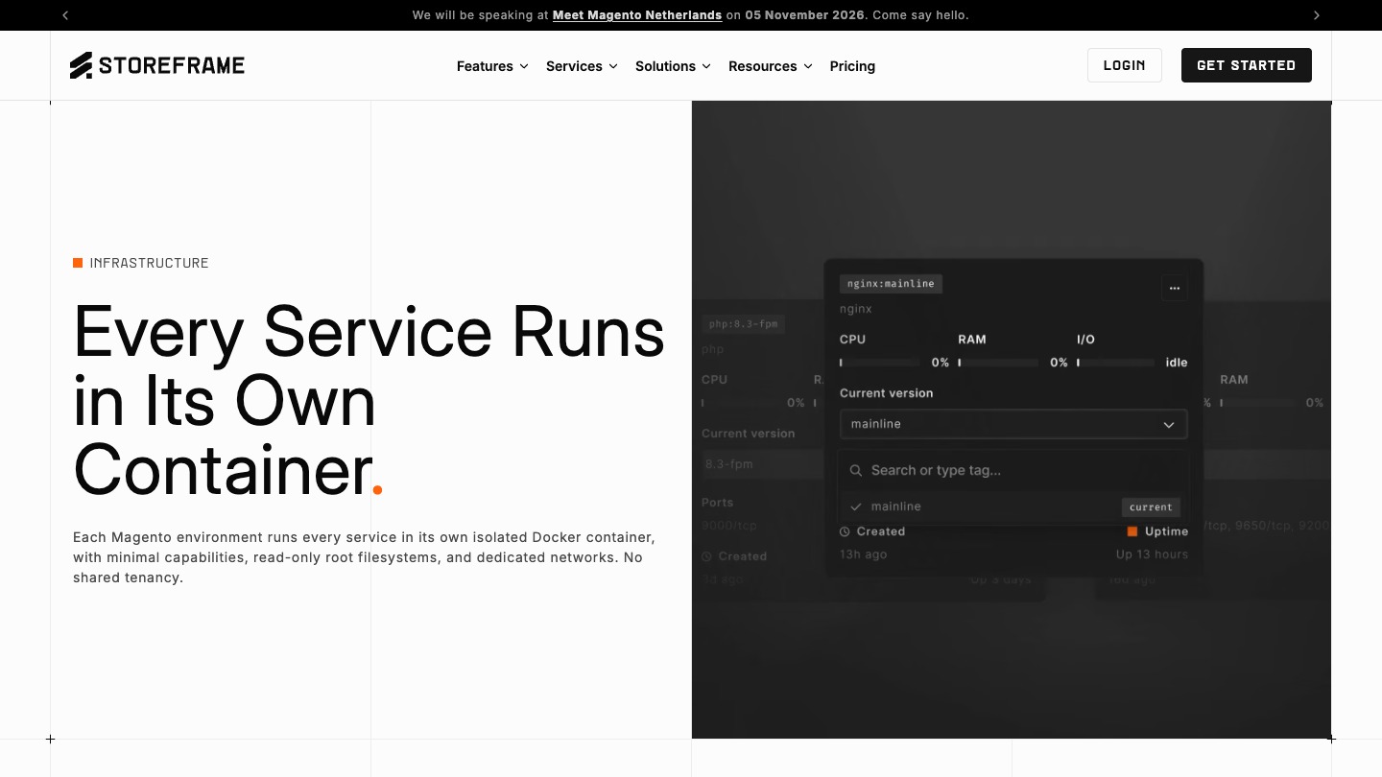Click the current badge on mainline row
The height and width of the screenshot is (777, 1382).
pyautogui.click(x=1151, y=507)
